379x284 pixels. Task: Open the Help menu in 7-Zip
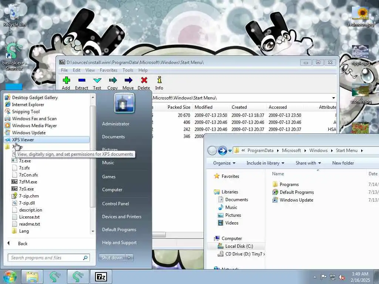pos(143,70)
